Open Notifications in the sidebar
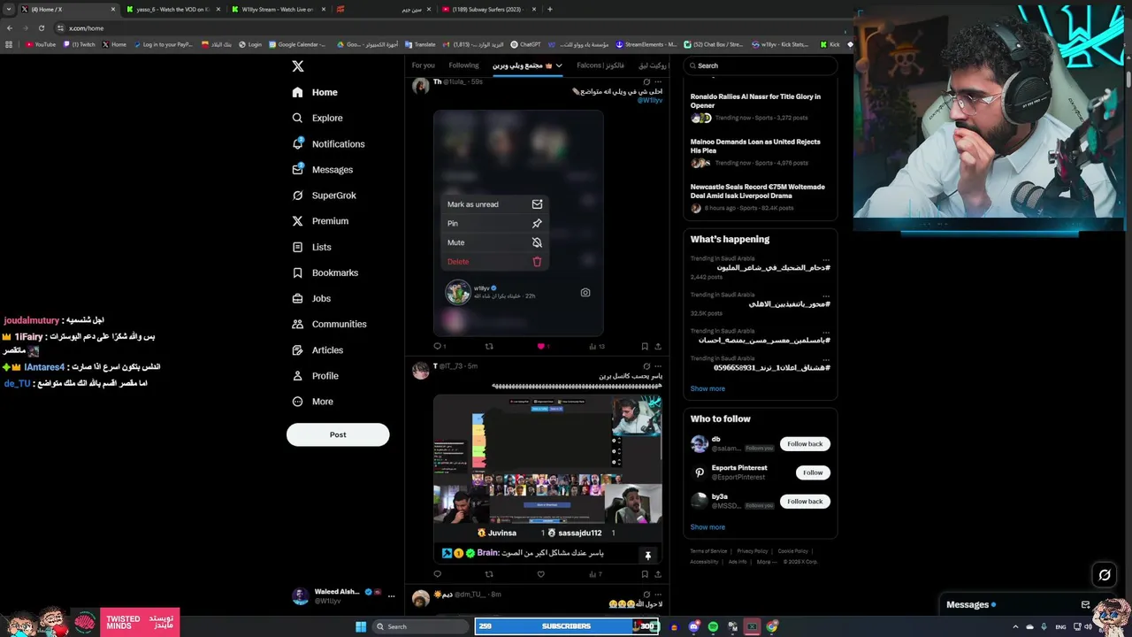Viewport: 1132px width, 637px height. coord(328,143)
